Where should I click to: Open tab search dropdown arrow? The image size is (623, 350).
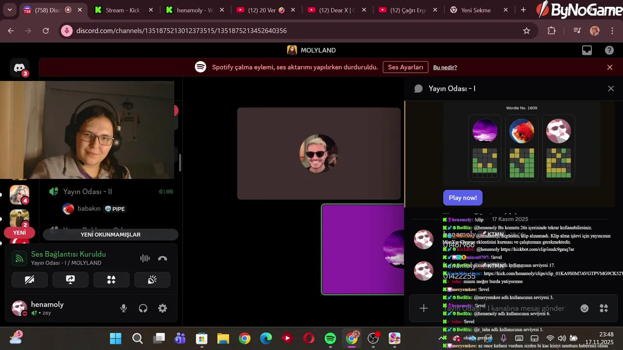point(9,10)
